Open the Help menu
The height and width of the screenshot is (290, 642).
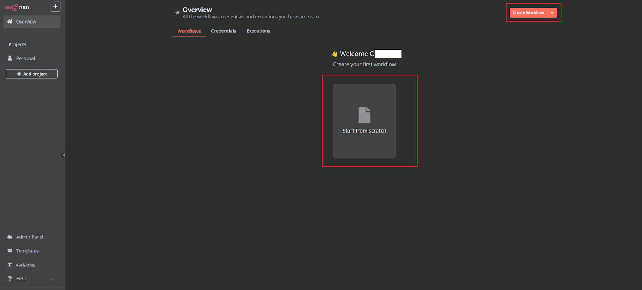coord(32,279)
